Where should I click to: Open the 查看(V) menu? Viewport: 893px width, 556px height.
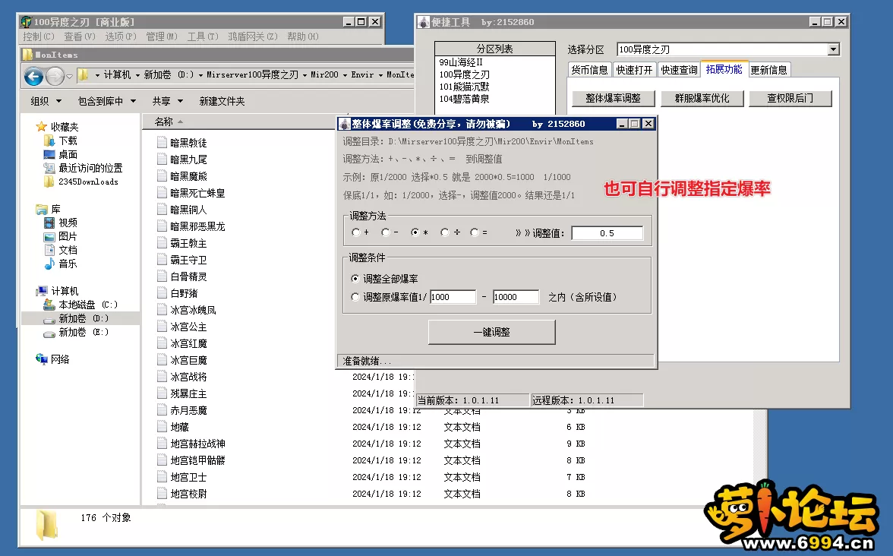tap(79, 36)
